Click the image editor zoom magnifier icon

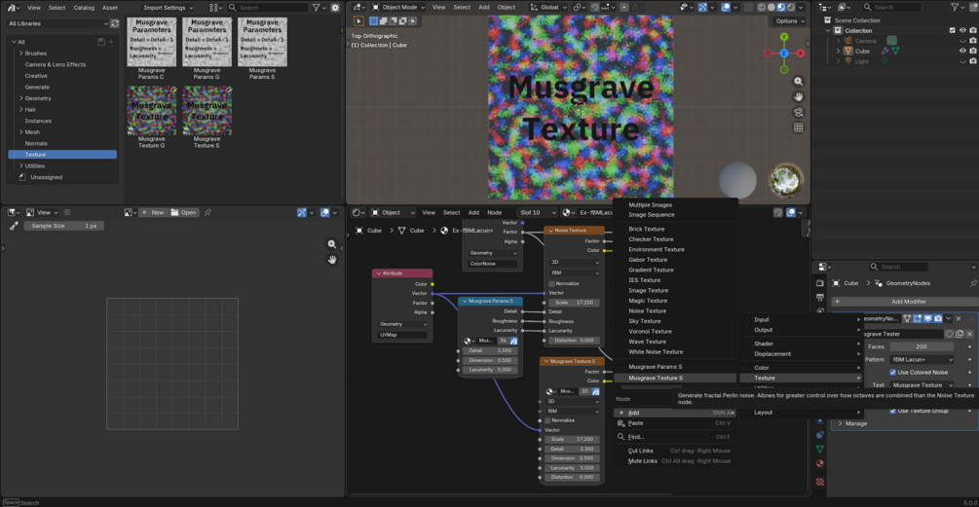click(x=332, y=244)
